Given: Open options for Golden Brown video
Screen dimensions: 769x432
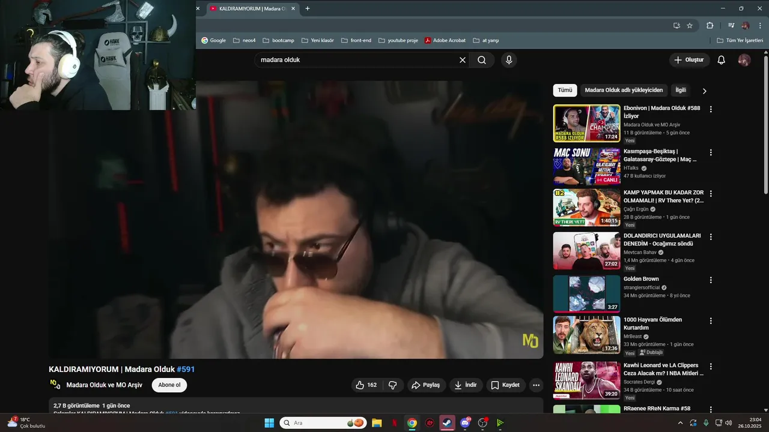Looking at the screenshot, I should tap(711, 280).
